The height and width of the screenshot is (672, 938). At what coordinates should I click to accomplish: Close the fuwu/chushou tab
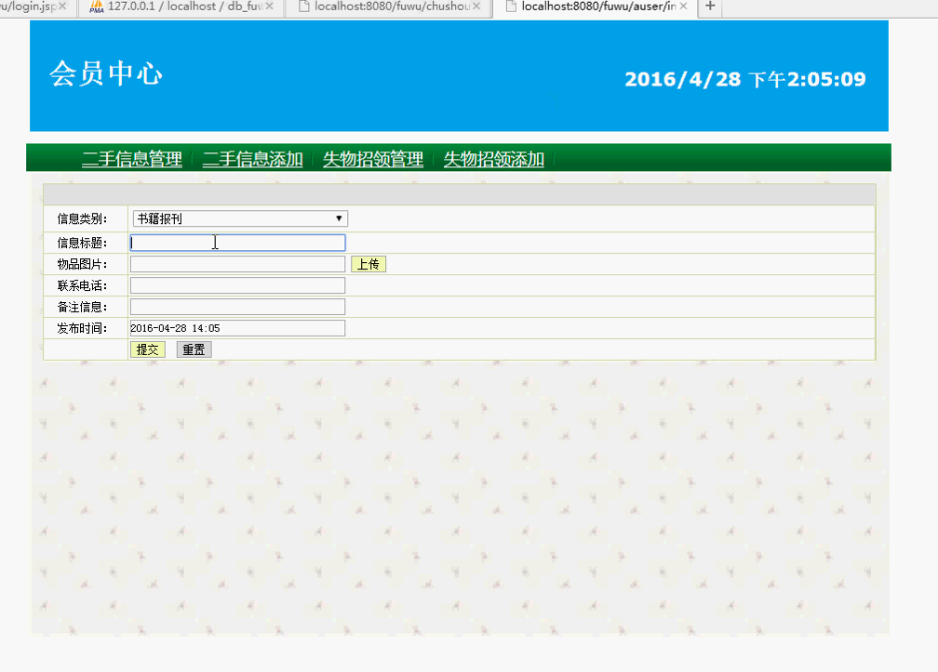(476, 6)
